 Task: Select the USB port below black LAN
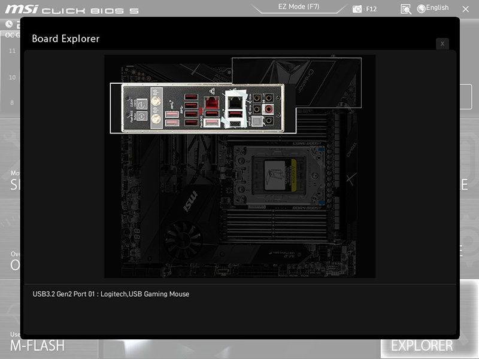[x=235, y=114]
